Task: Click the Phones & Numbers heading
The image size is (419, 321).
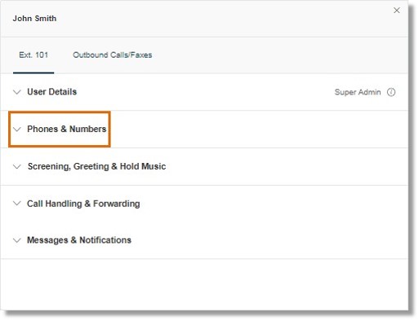Action: pos(67,129)
